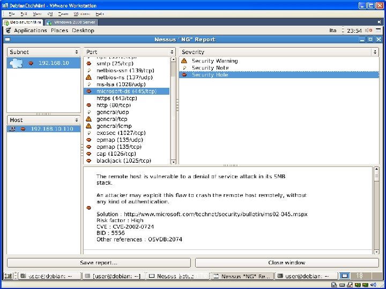Open the VMware View menu
Viewport: 386px width, 289px height.
pos(37,14)
